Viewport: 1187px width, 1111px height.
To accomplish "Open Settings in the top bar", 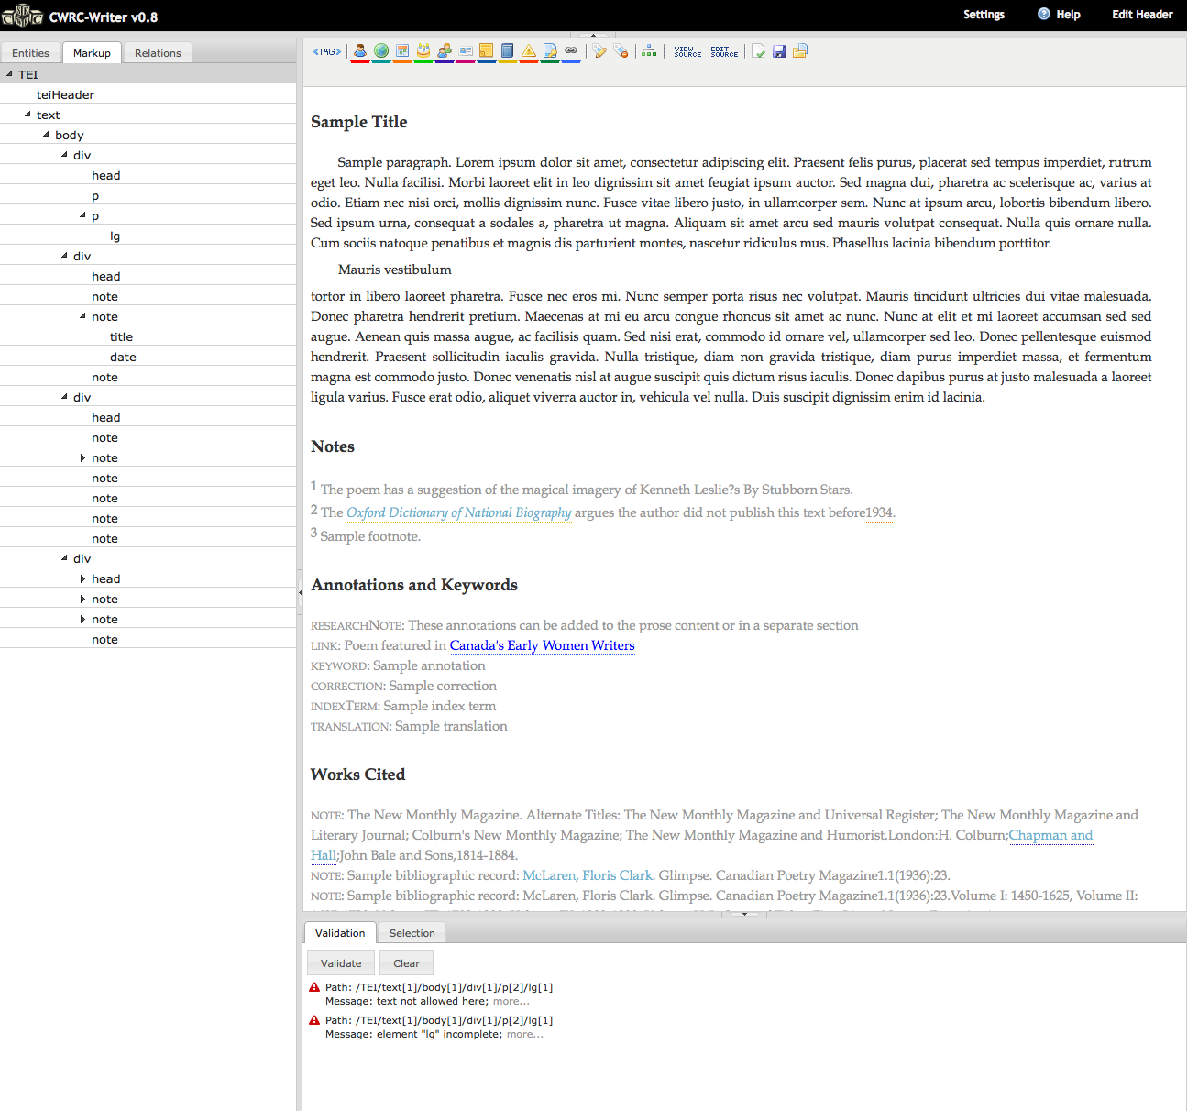I will point(984,15).
